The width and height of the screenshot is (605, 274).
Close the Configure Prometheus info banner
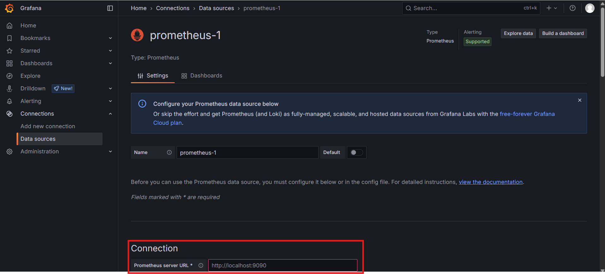point(580,100)
